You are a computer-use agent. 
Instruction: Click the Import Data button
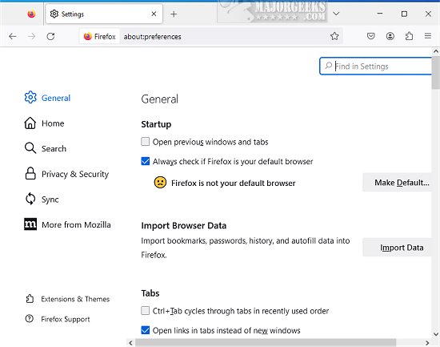[x=397, y=248]
